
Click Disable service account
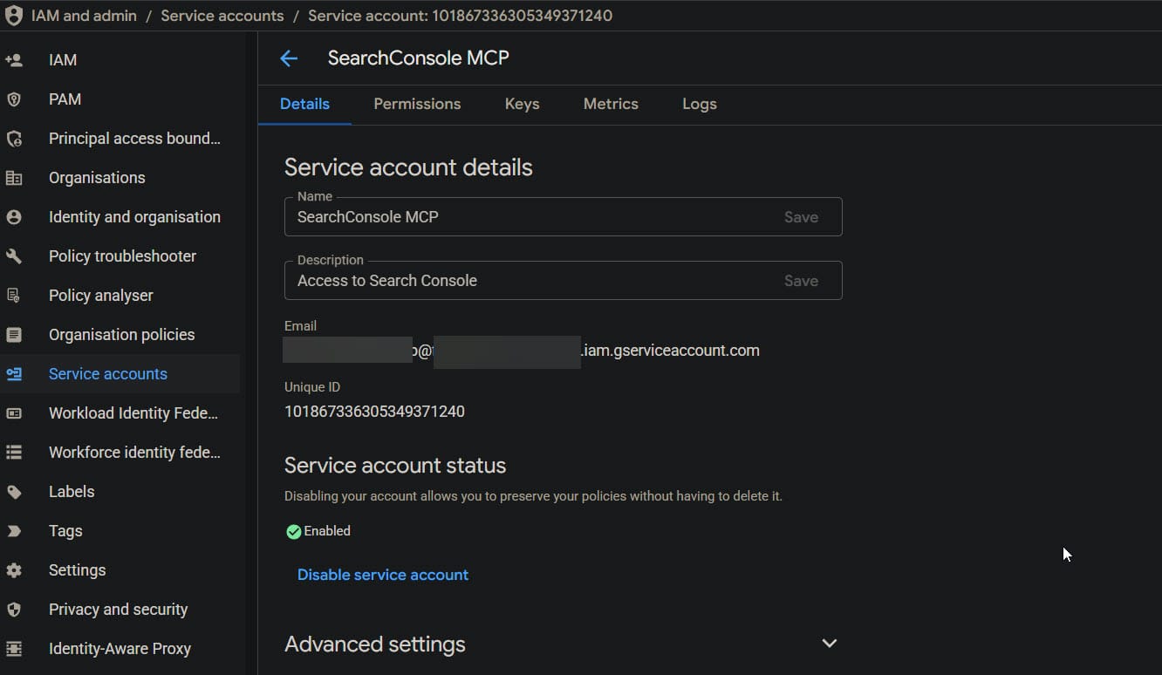tap(382, 574)
